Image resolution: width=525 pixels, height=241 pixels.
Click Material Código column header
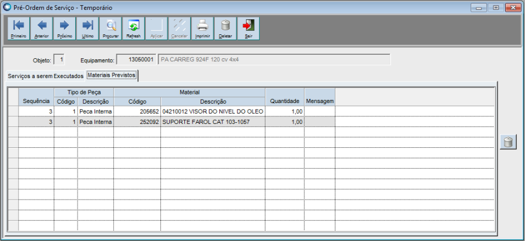(x=137, y=101)
